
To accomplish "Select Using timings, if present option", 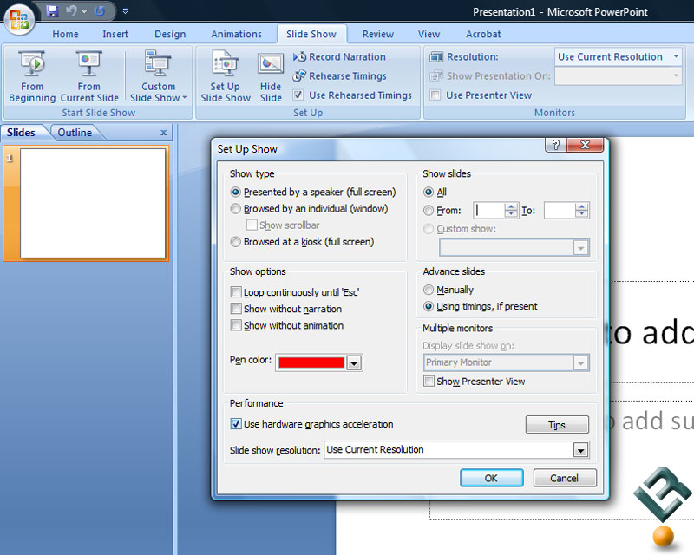I will [429, 306].
